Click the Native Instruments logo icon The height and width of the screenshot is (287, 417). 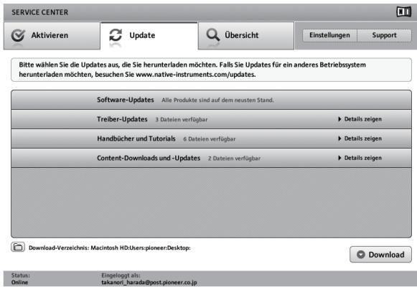403,12
